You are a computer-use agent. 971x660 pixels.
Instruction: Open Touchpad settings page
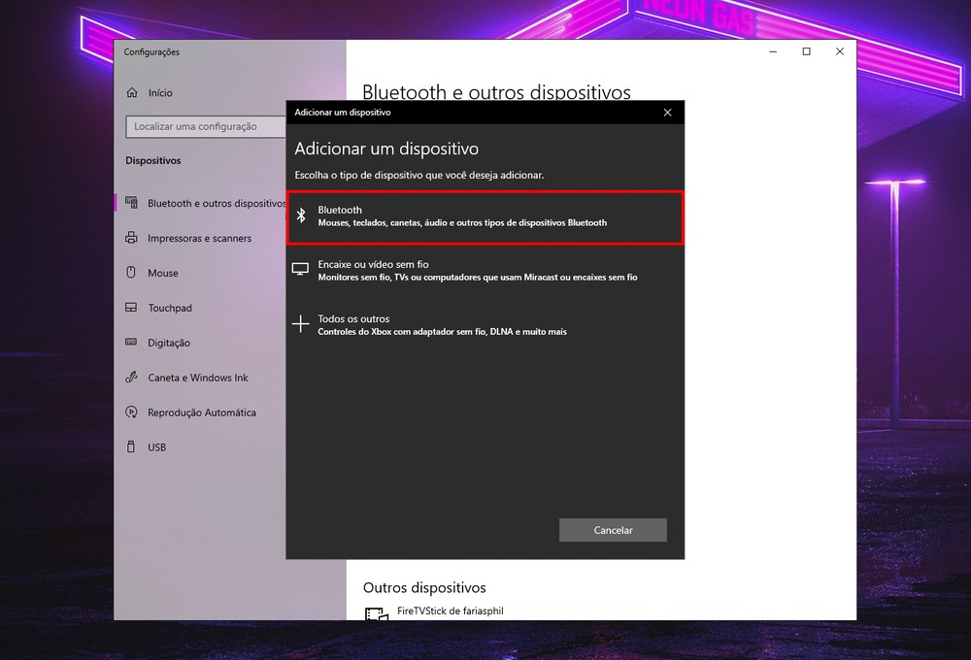(x=170, y=309)
